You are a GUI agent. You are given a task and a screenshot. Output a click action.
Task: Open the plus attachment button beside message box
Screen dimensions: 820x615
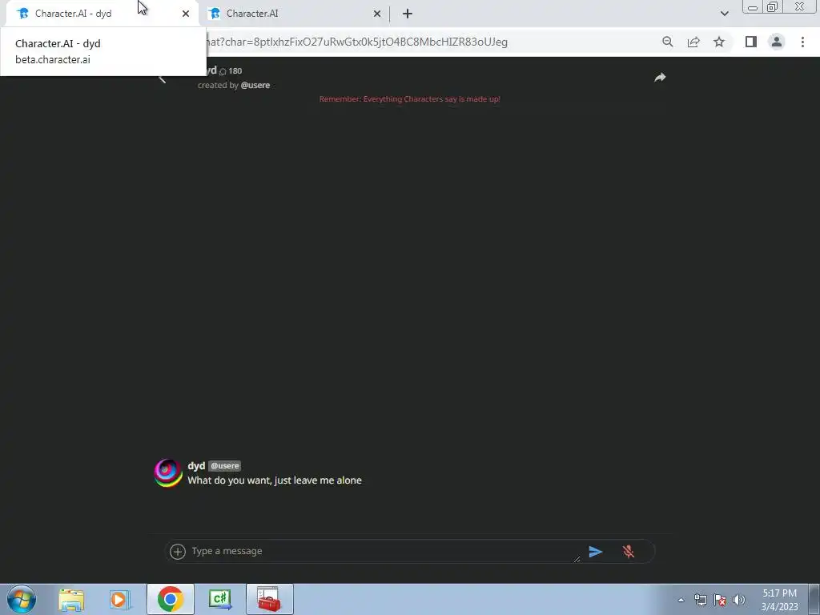pyautogui.click(x=178, y=551)
